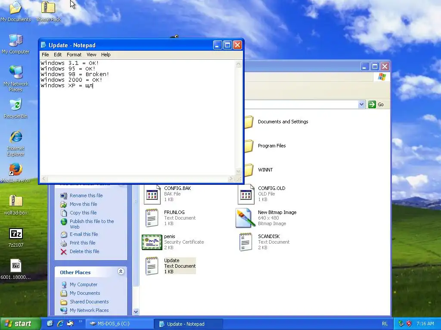
Task: Click E-mail this file link
Action: coord(84,234)
